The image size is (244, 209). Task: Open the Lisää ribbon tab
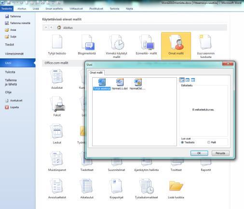(x=36, y=9)
